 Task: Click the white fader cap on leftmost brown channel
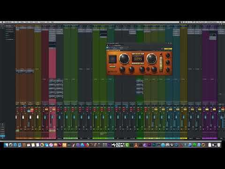pyautogui.click(x=16, y=117)
